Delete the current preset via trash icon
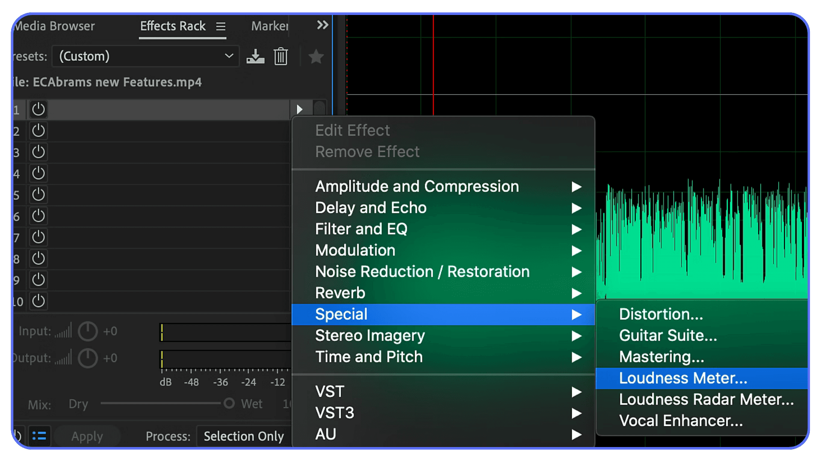Screen dimensions: 821x462 [281, 56]
